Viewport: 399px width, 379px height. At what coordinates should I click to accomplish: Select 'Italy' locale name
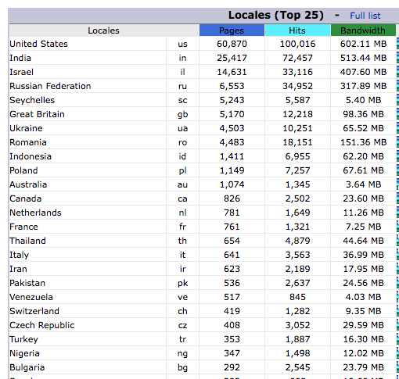(19, 255)
